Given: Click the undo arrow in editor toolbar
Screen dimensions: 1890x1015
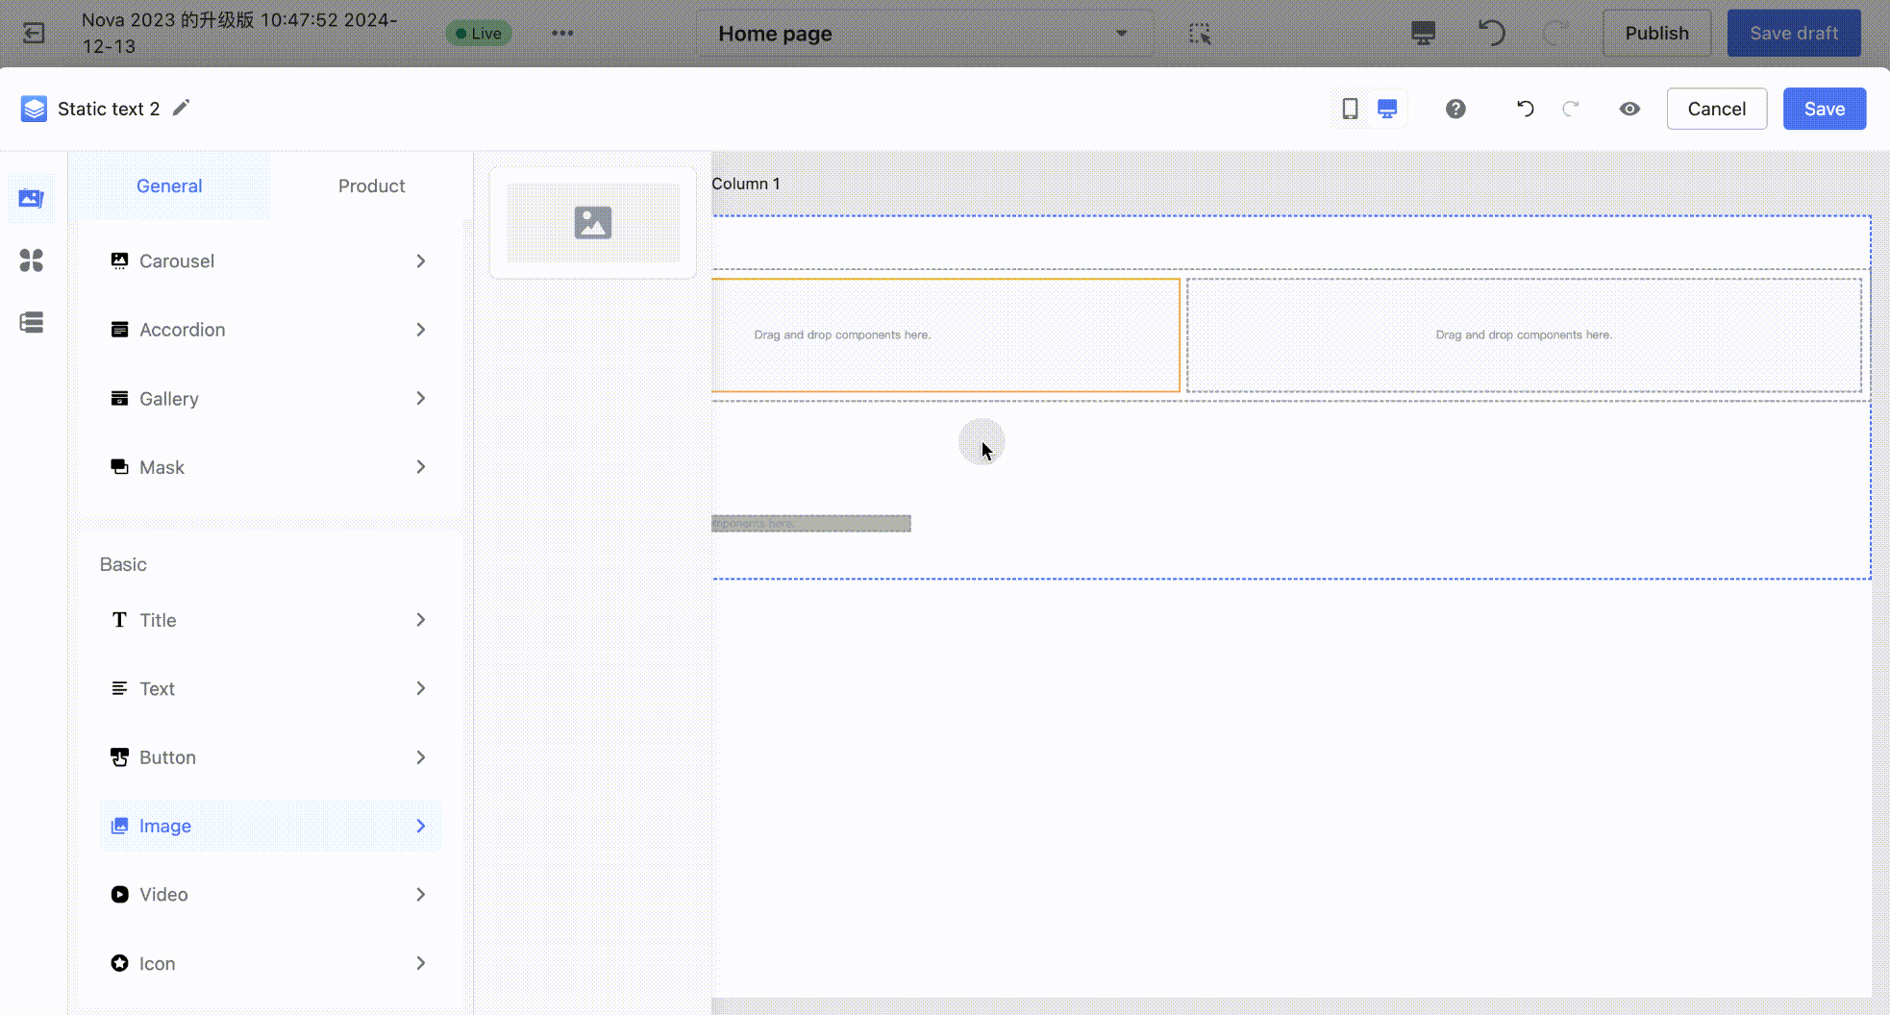Looking at the screenshot, I should tap(1525, 109).
